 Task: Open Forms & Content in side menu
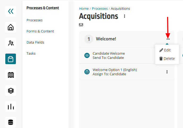[40, 31]
